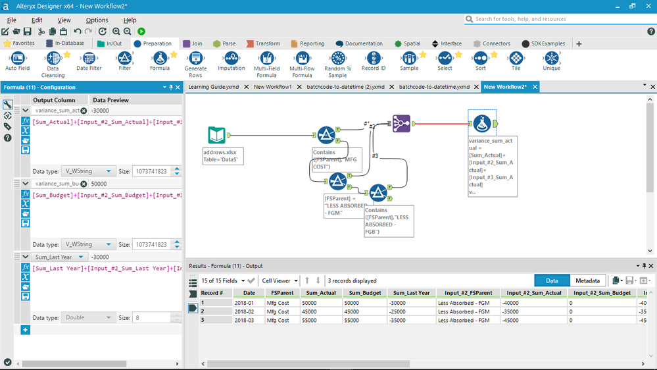
Task: Add a new tool category tab
Action: [579, 43]
